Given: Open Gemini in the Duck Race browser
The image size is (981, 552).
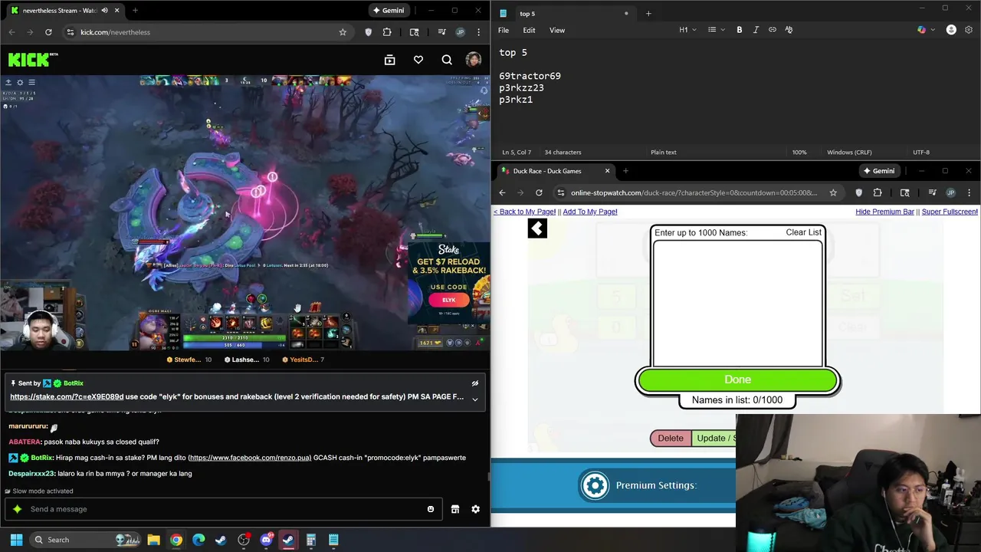Looking at the screenshot, I should coord(878,171).
